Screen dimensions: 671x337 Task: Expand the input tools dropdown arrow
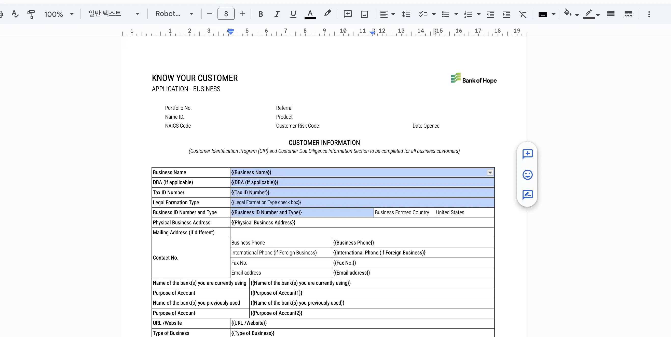click(x=554, y=14)
